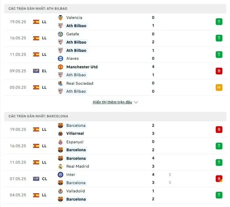
Task: Click the chevron next to Hiển thị thêm trận đấu
Action: [136, 102]
